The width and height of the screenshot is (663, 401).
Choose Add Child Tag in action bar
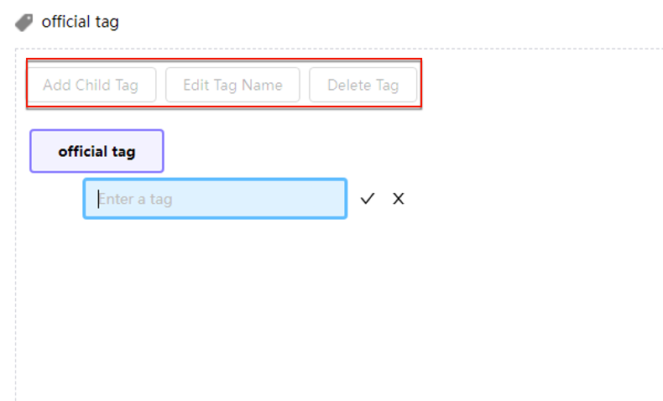pos(91,85)
